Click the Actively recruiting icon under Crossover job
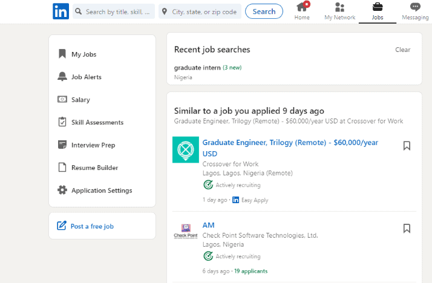Screen dimensions: 432x283 click(x=208, y=184)
